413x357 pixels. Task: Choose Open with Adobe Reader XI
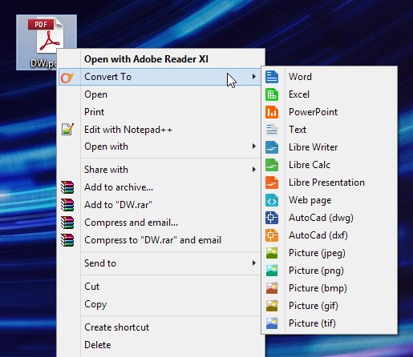click(x=146, y=59)
